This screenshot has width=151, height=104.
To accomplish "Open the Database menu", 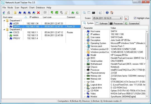I will [40, 8].
